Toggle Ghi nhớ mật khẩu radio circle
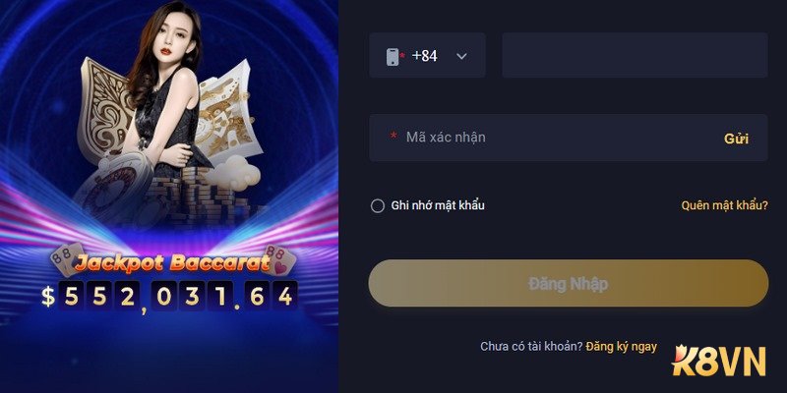The image size is (787, 393). pyautogui.click(x=378, y=205)
